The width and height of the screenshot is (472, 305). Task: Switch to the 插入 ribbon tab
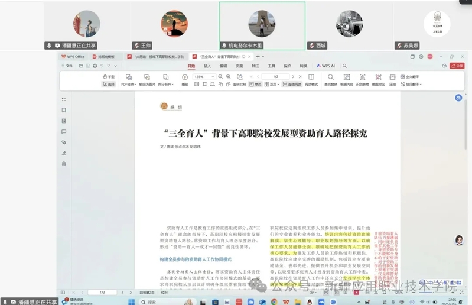[x=207, y=66]
